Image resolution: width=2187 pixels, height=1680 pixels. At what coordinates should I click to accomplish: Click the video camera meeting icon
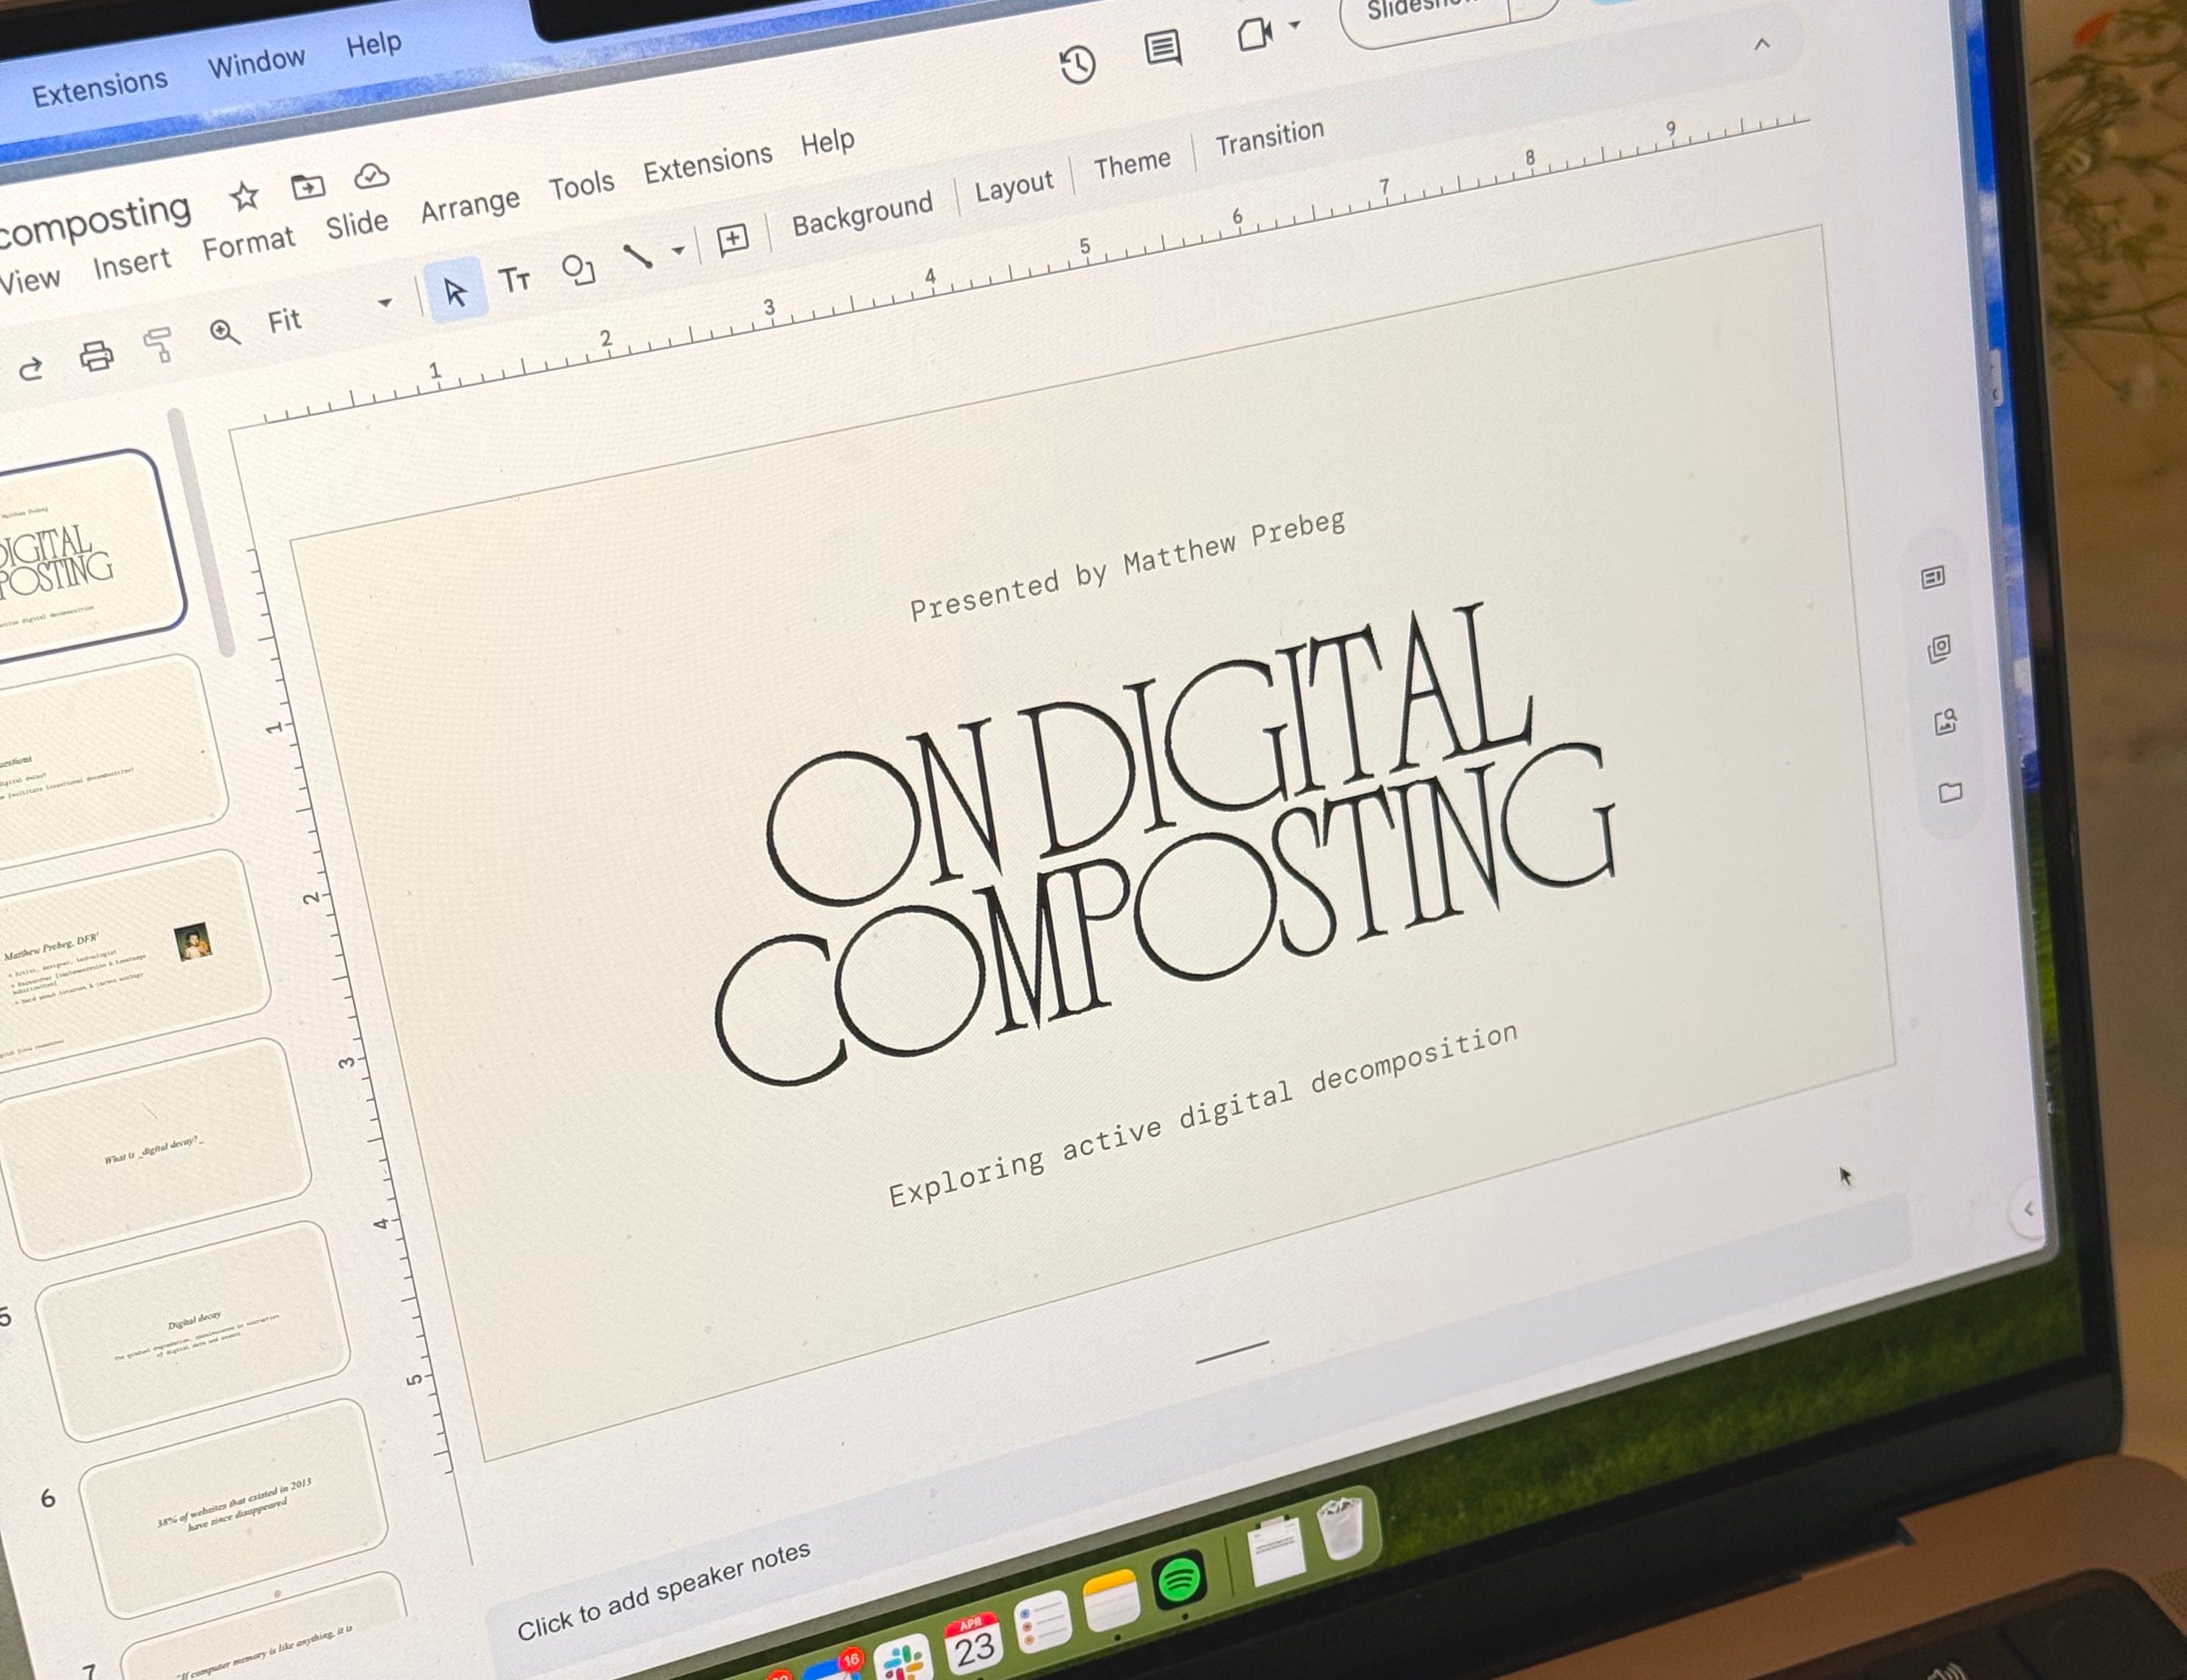(x=1253, y=34)
